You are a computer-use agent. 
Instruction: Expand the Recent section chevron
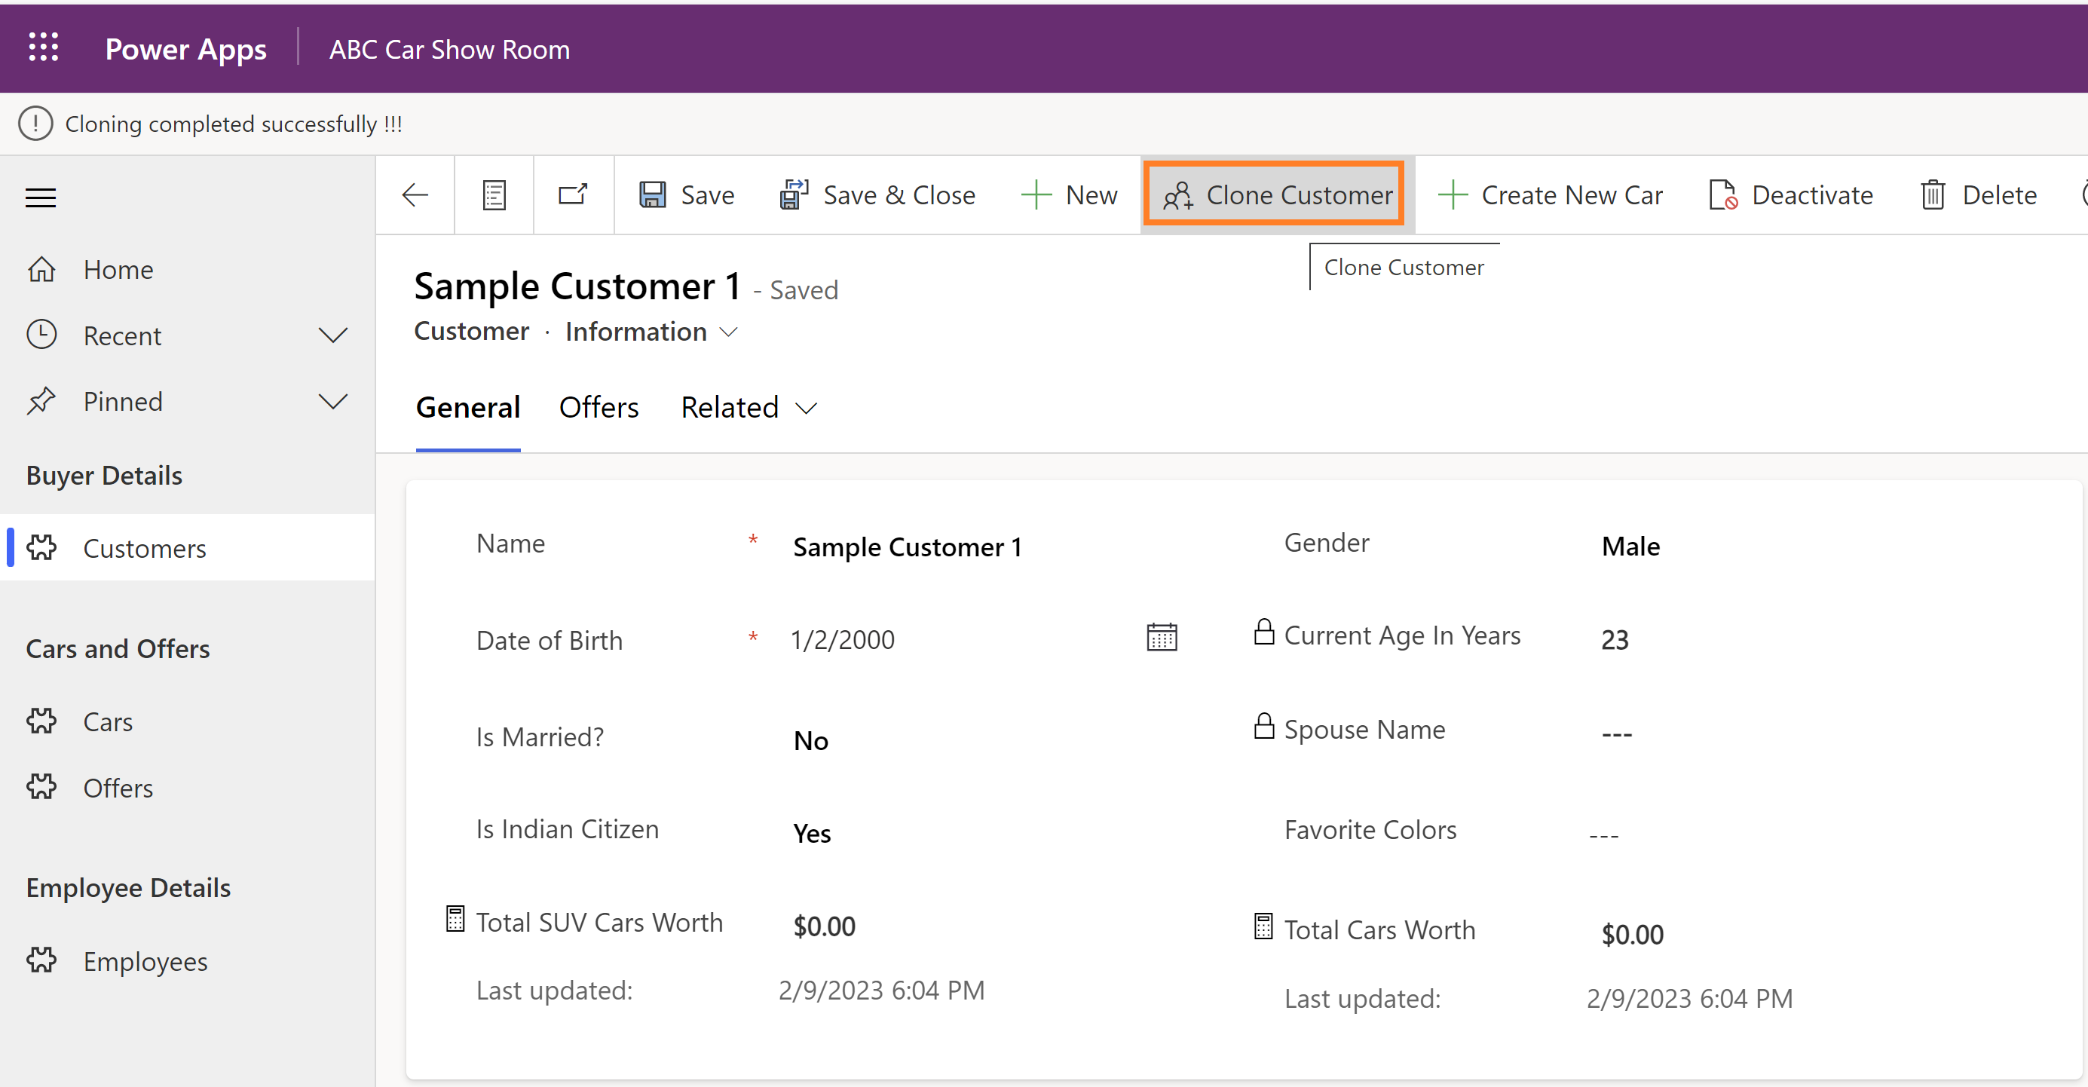coord(332,335)
